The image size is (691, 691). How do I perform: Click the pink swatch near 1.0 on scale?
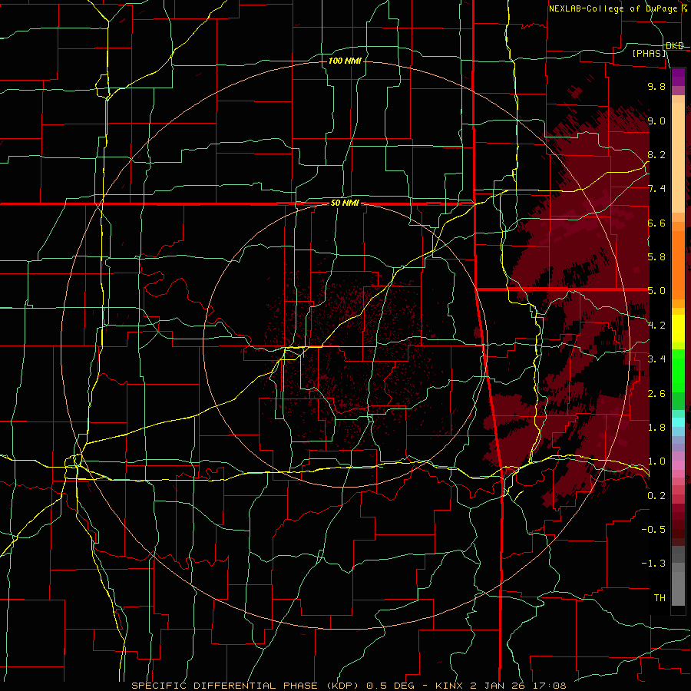(x=678, y=465)
